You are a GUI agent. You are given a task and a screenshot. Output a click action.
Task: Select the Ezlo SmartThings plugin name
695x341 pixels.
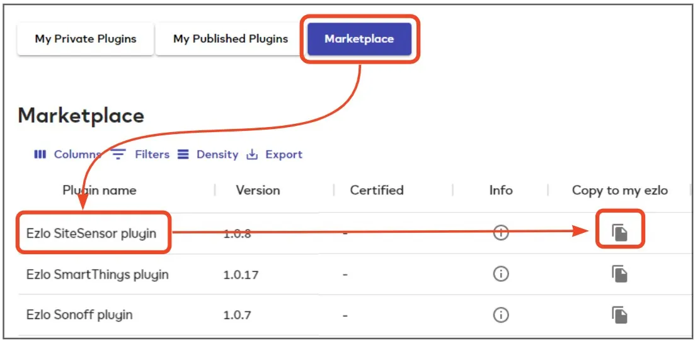98,274
